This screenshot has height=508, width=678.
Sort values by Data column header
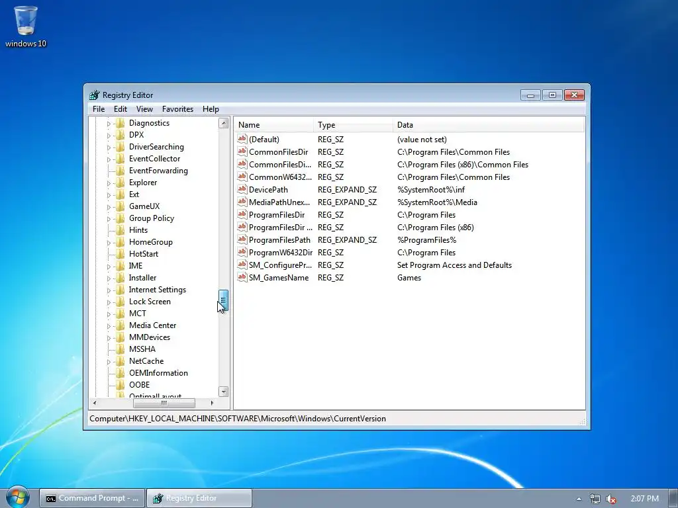tap(489, 125)
